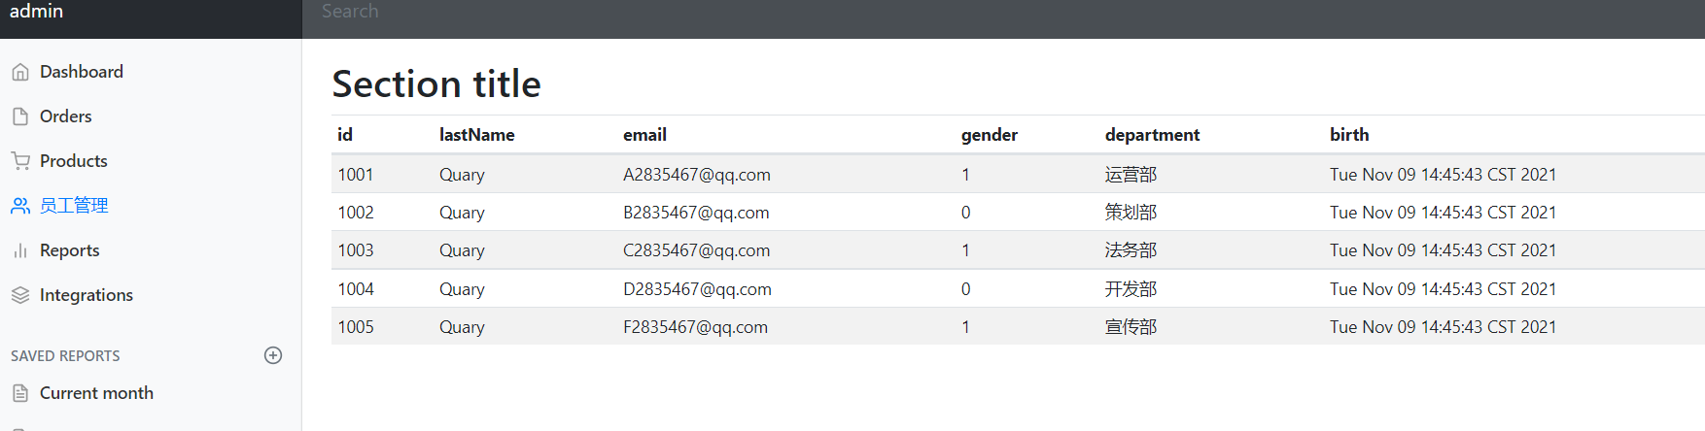
Task: Click the email A2835467@qq.com cell
Action: (x=697, y=175)
